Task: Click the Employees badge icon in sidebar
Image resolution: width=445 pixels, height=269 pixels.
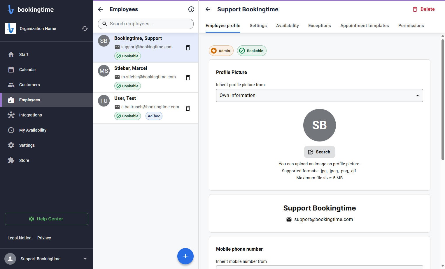Action: coord(11,100)
